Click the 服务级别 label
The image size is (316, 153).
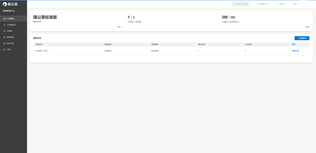point(37,21)
